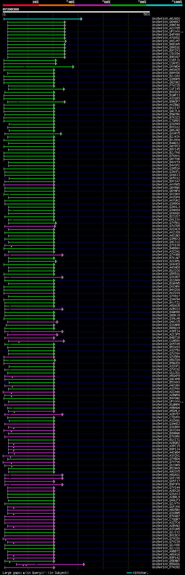Image resolution: width=185 pixels, height=575 pixels.
Task: Click the UniRef100_Q8YNF6 label
Action: 166,191
